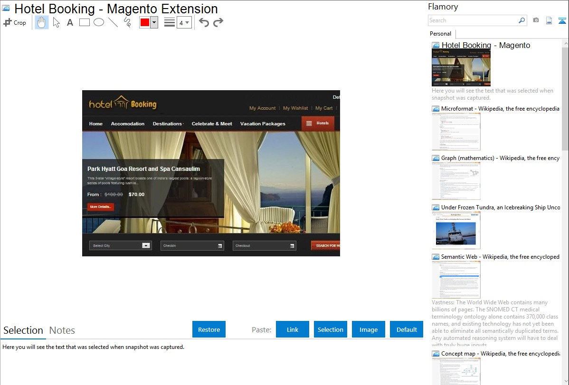Click the Hotel Booking - Magento title in list
The height and width of the screenshot is (385, 569).
485,46
